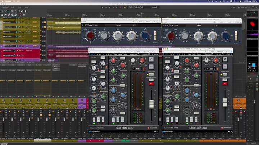Screen dimensions: 259x145
Task: Click Copy in the Conga Hi SSL toolbar
Action: click(x=115, y=54)
